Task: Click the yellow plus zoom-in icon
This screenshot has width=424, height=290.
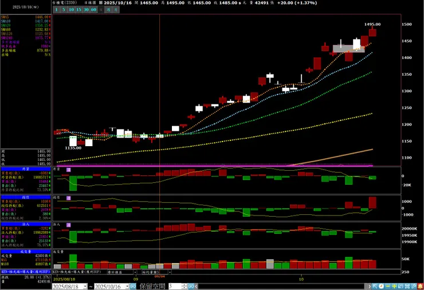Action: tap(394, 286)
